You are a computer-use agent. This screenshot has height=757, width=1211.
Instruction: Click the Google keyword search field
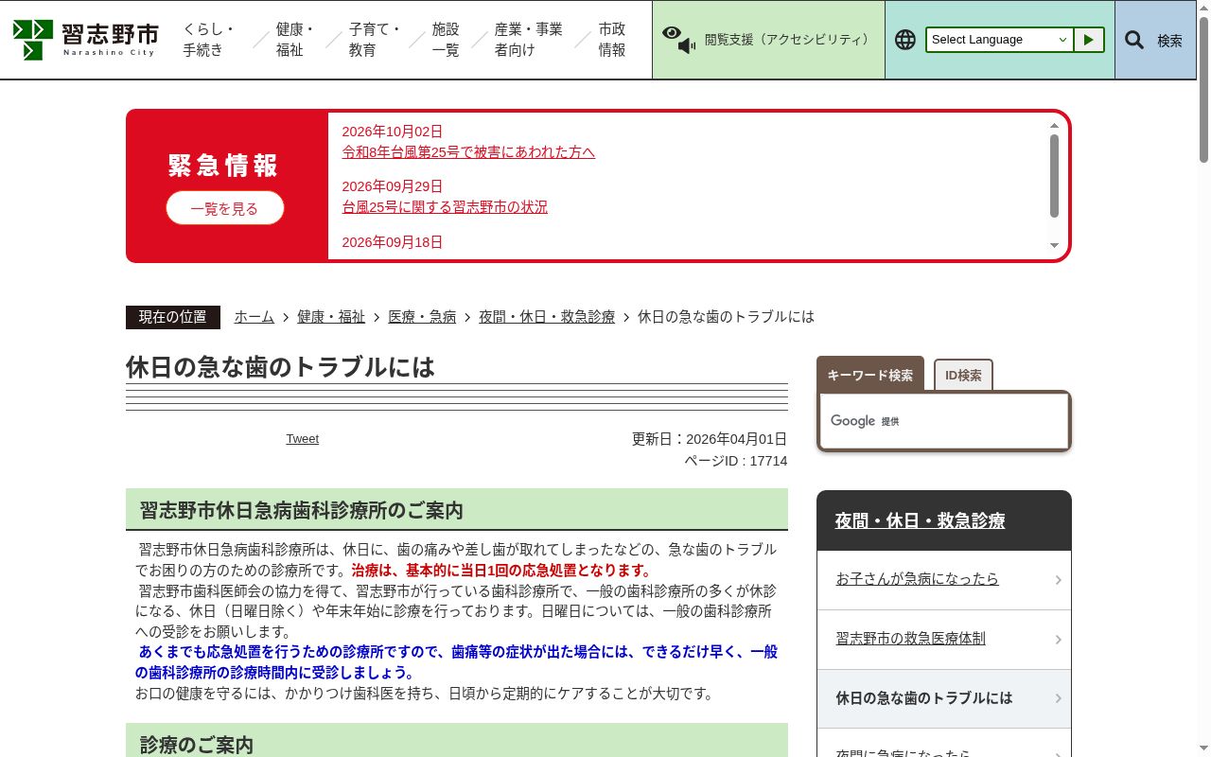[x=944, y=421]
